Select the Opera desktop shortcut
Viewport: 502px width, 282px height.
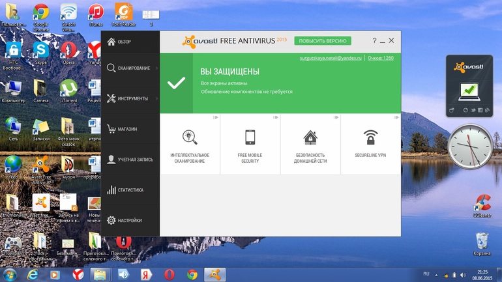tap(68, 53)
